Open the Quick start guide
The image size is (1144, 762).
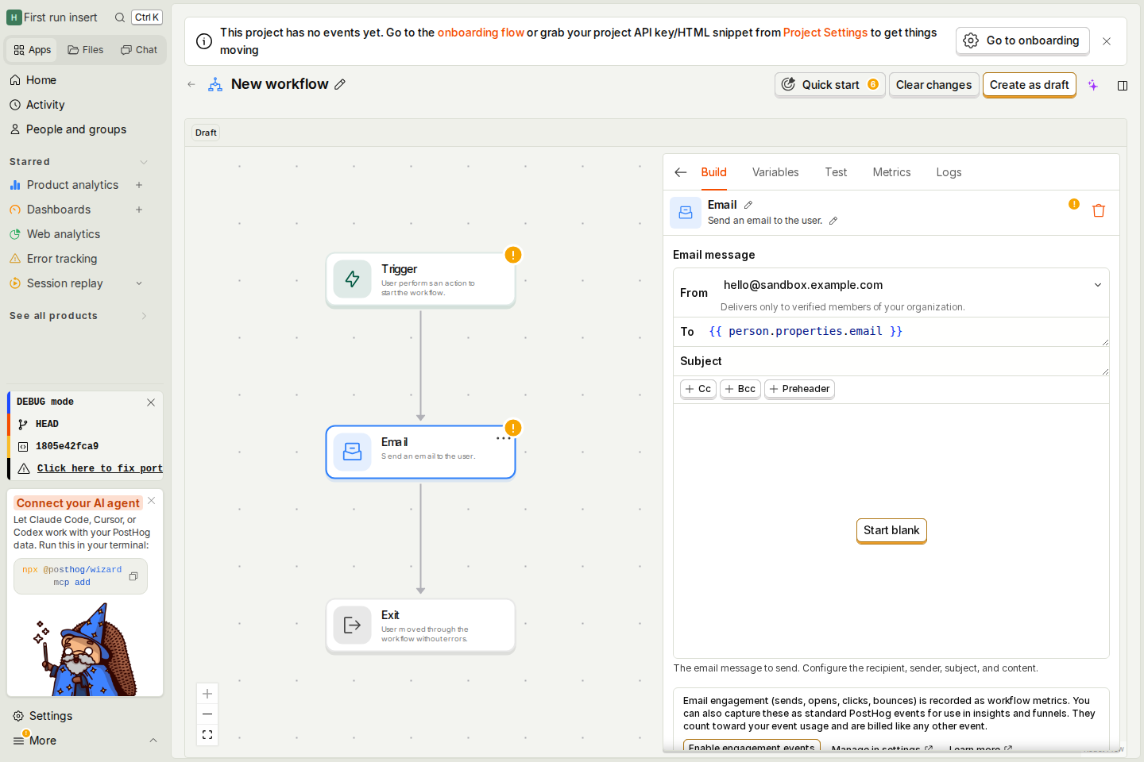[x=830, y=85]
